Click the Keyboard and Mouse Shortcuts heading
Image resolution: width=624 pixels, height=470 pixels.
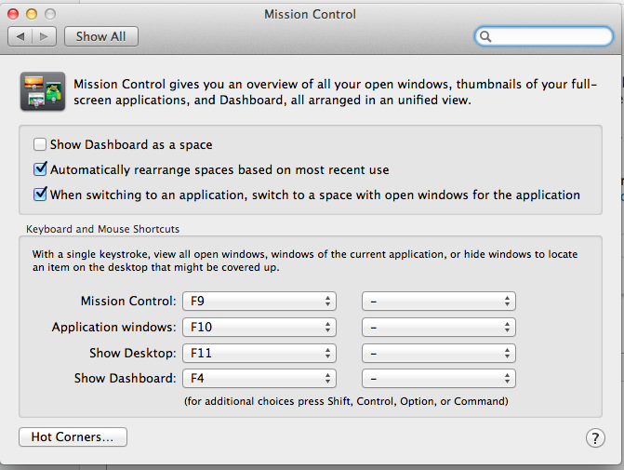(102, 229)
